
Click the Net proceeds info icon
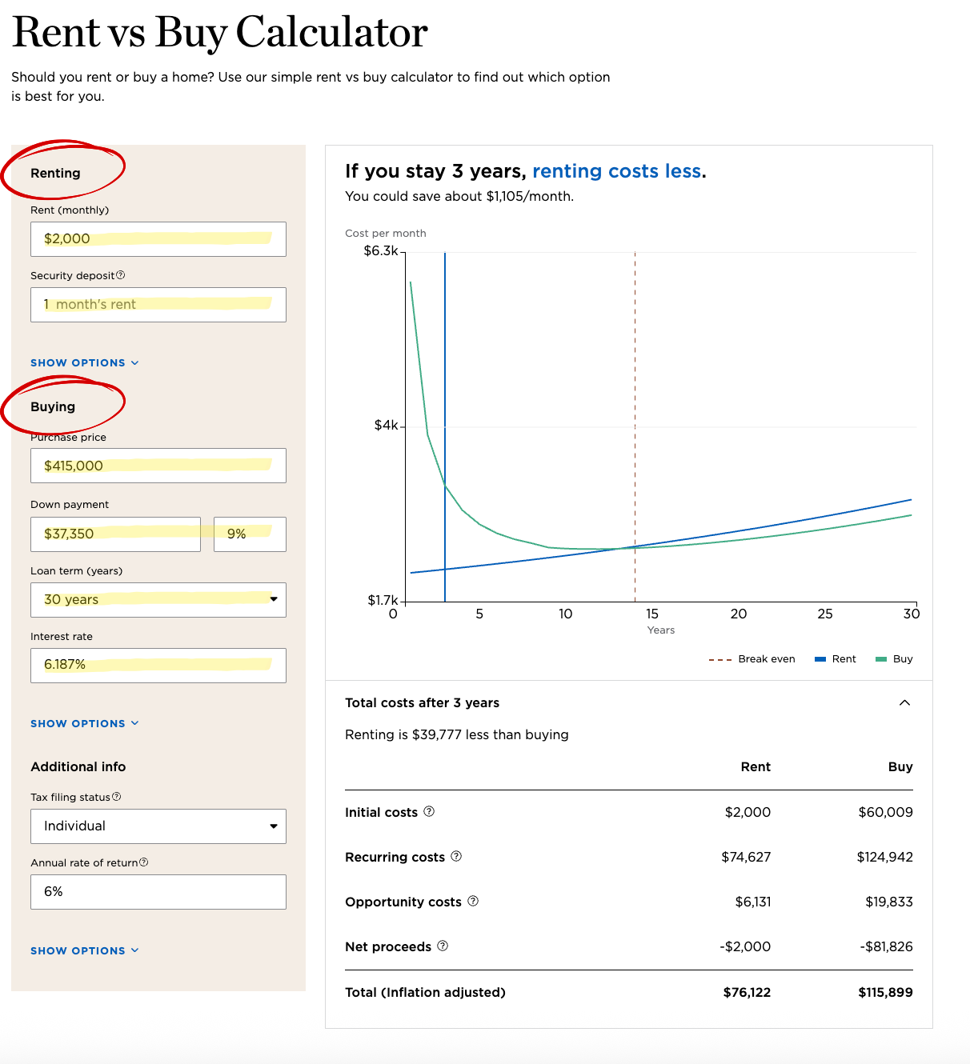(443, 946)
